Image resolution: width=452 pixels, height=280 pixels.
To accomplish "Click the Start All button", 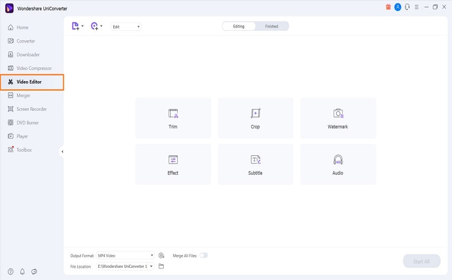I will 422,261.
